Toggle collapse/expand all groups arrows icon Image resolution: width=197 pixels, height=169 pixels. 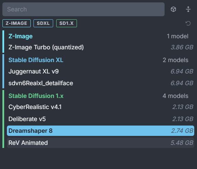click(188, 9)
